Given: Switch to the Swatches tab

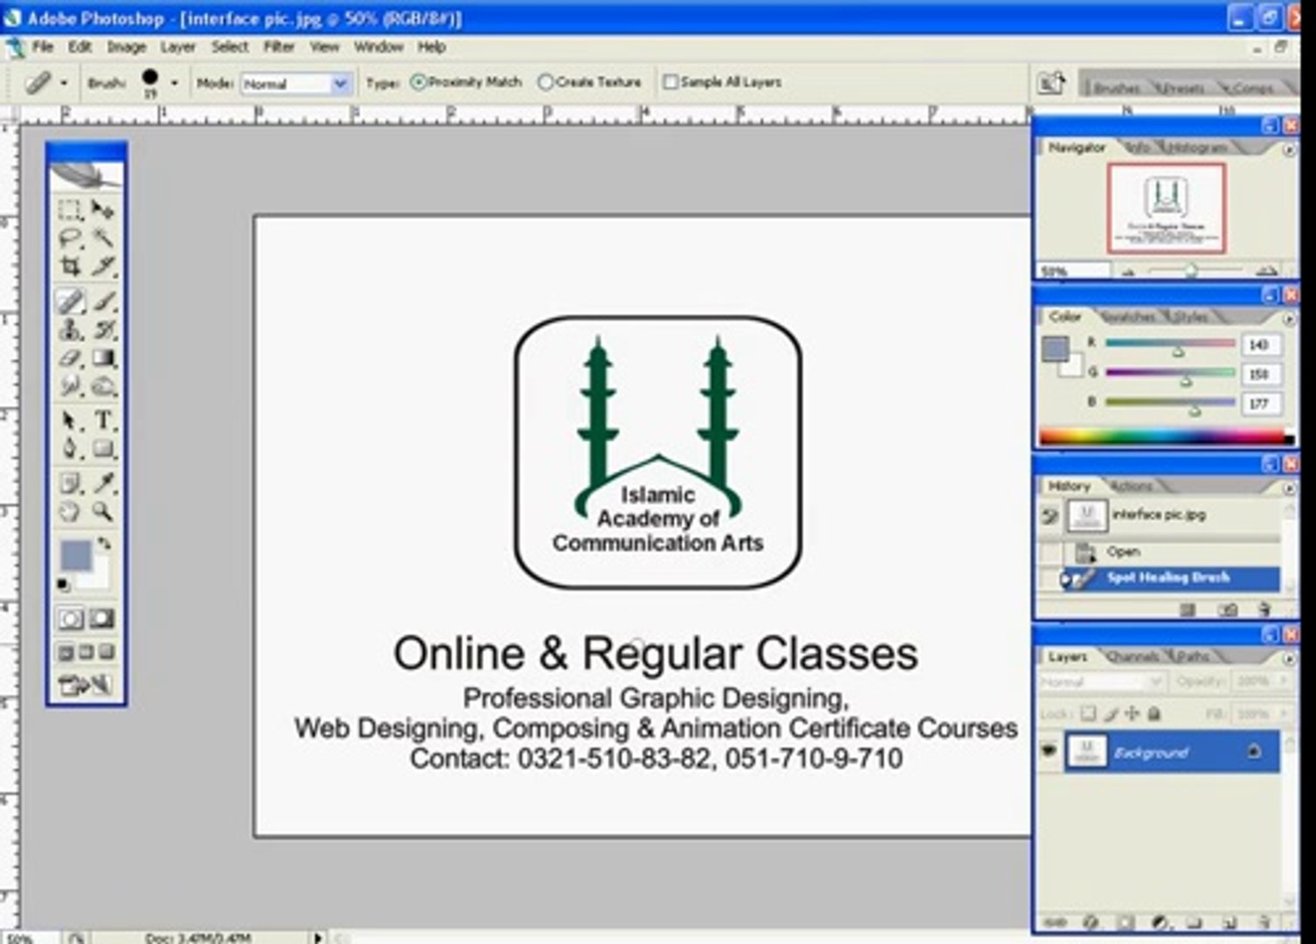Looking at the screenshot, I should click(1128, 316).
